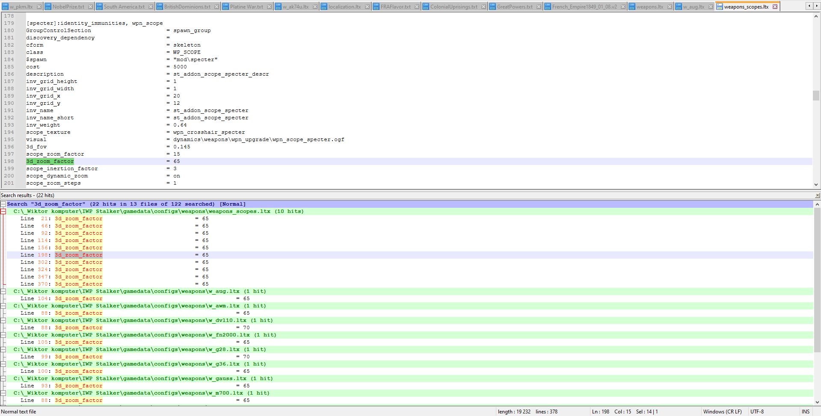Image resolution: width=821 pixels, height=416 pixels.
Task: Click the scope_zoom_factor line in the editor
Action: point(418,154)
